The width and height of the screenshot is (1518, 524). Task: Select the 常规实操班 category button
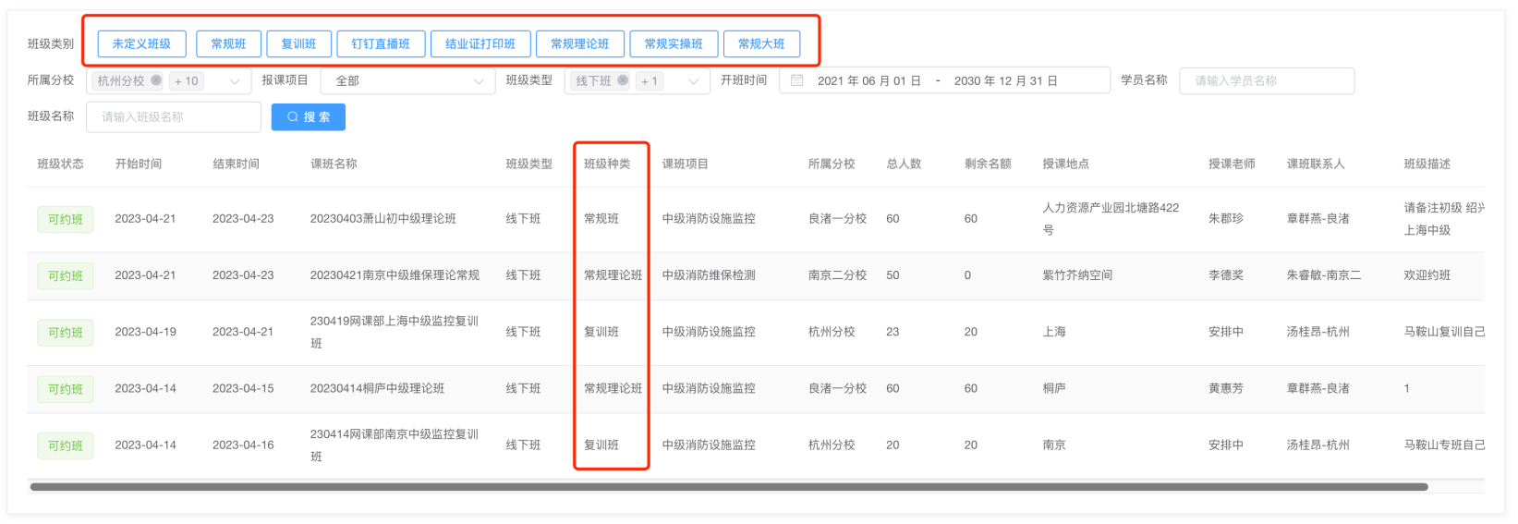pyautogui.click(x=674, y=44)
